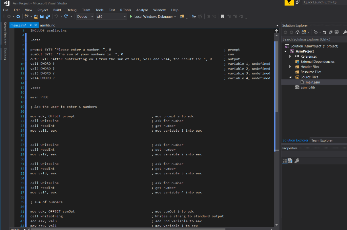347x230 pixels.
Task: Open the Edit menu
Action: tap(17, 10)
